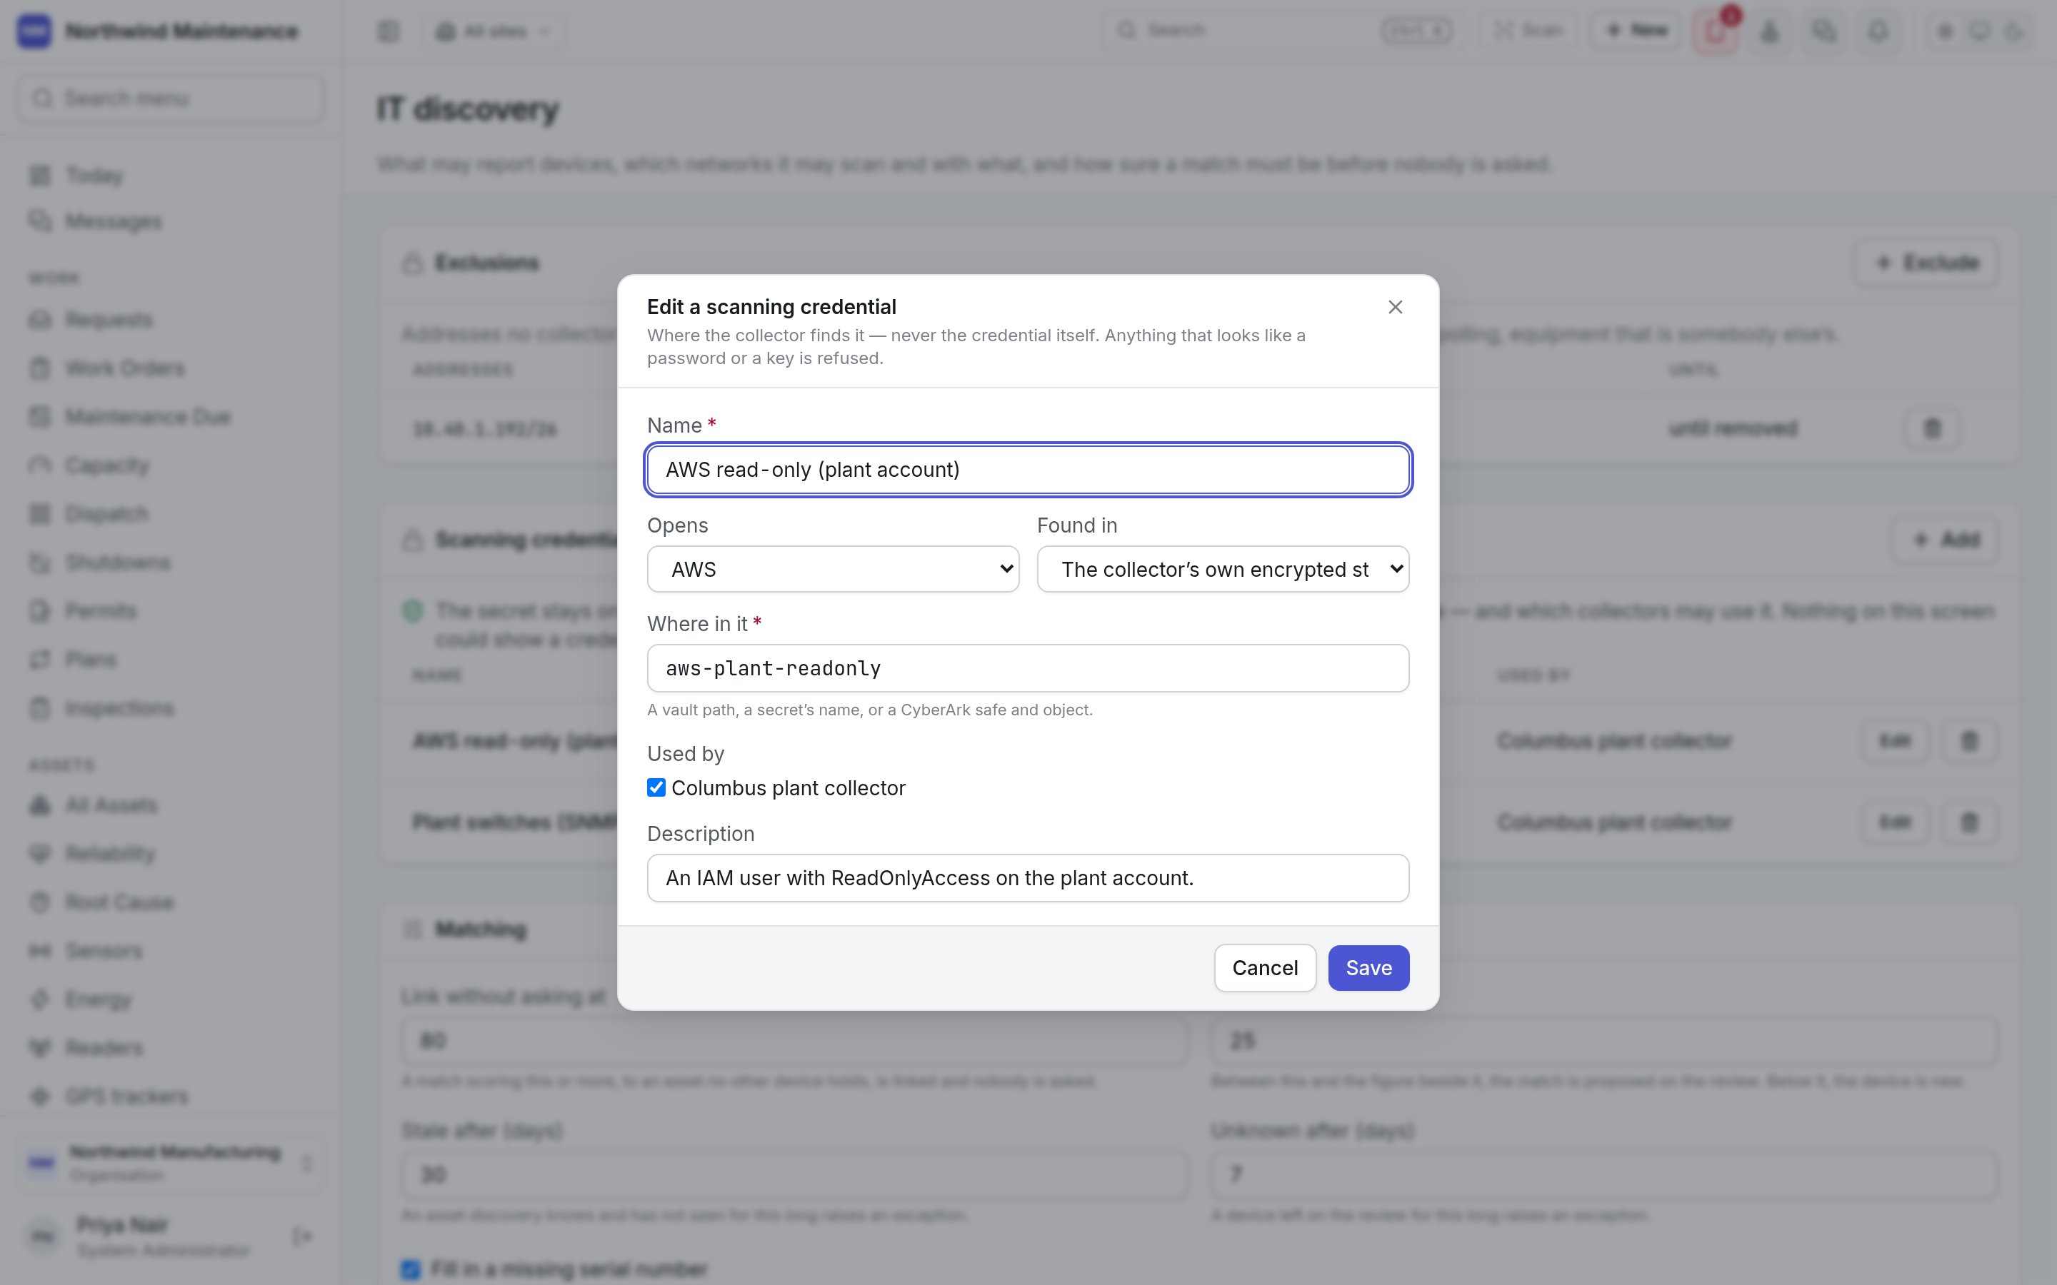Image resolution: width=2057 pixels, height=1285 pixels.
Task: Click the Where in it field
Action: (1028, 668)
